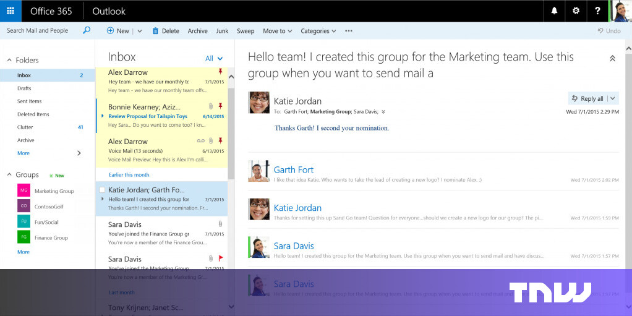Archive the selected message
The width and height of the screenshot is (632, 316).
tap(197, 31)
